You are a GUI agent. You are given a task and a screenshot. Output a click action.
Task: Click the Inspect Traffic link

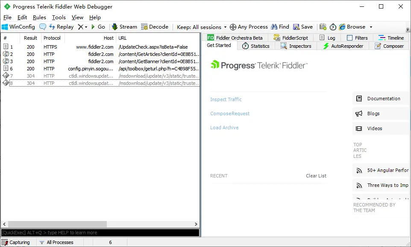226,99
